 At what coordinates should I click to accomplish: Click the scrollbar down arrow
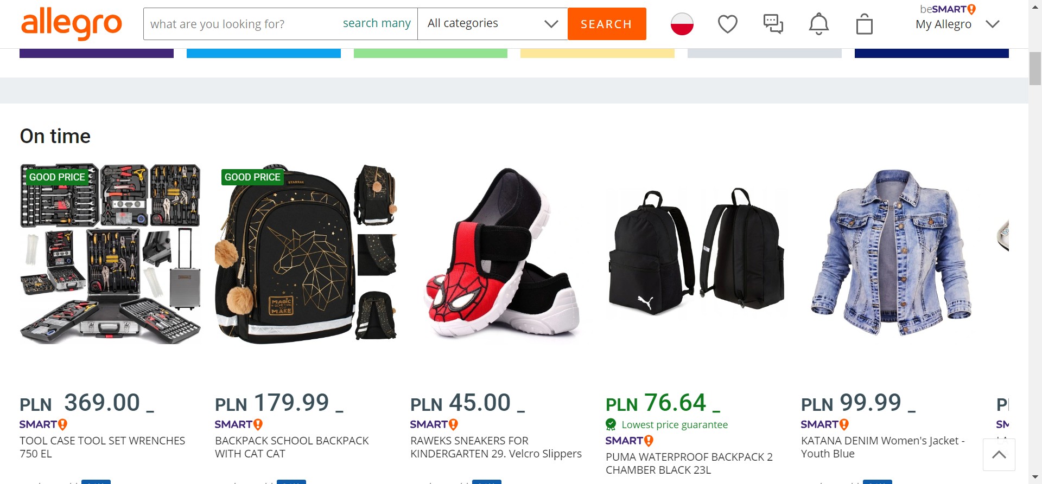click(x=1035, y=477)
